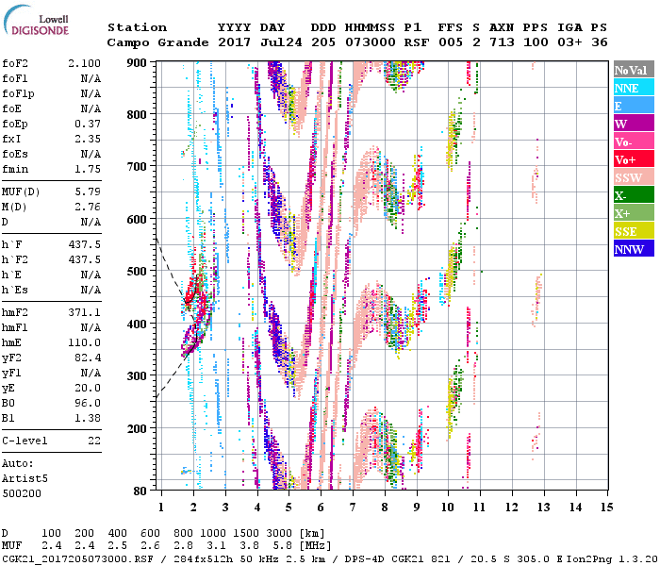This screenshot has height=566, width=660.
Task: Select the X- dark green legend box
Action: [633, 195]
